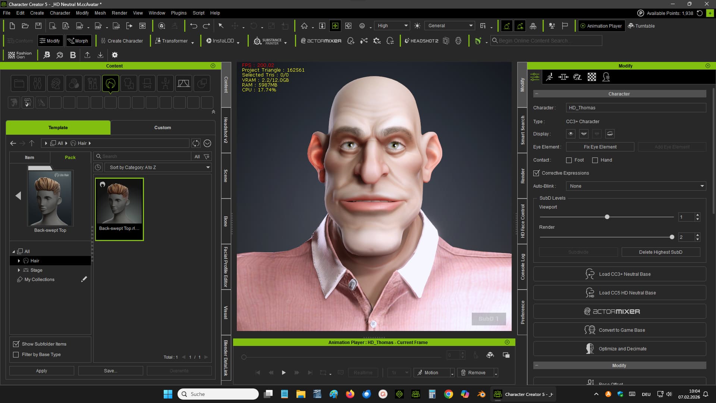Expand the Stage tree node
This screenshot has width=716, height=403.
click(19, 270)
